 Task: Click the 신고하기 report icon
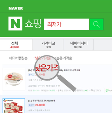(92, 90)
